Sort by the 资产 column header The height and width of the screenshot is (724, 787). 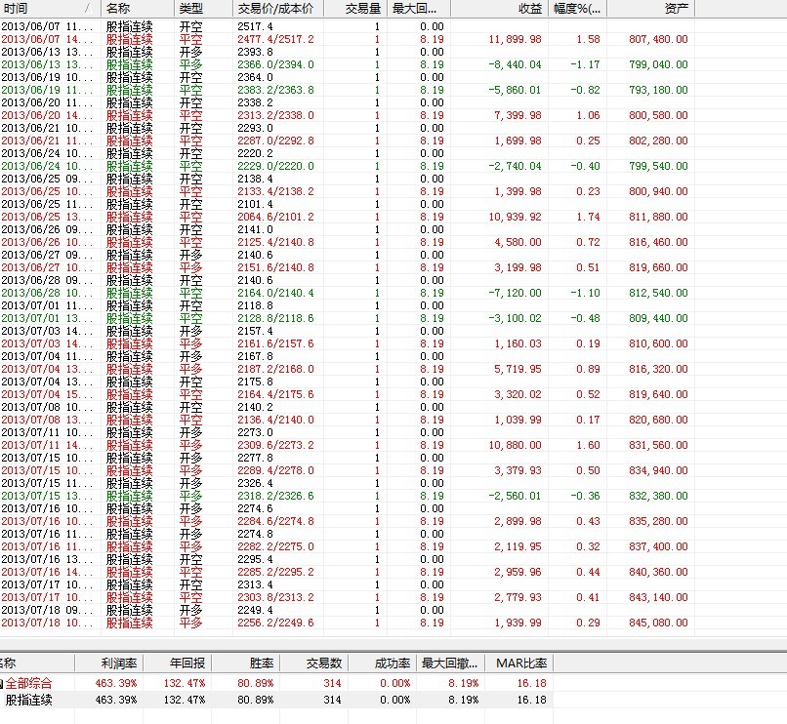651,9
